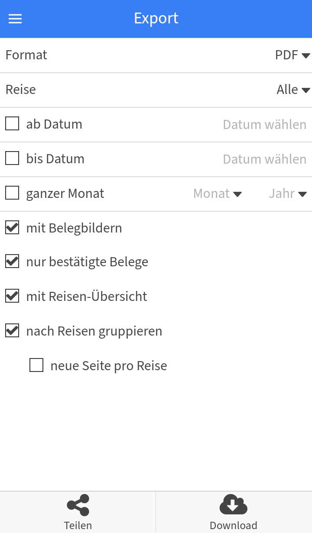Open the Jahr dropdown
This screenshot has height=533, width=312.
(287, 194)
